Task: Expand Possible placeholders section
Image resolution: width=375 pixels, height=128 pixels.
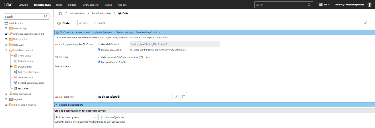Action: 214,105
